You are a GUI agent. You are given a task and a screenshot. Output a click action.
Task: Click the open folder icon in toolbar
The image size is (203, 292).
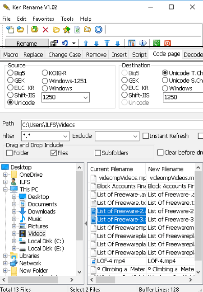pos(56,29)
